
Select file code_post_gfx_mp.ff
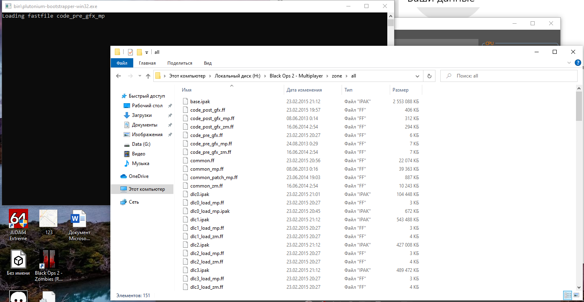click(x=212, y=118)
